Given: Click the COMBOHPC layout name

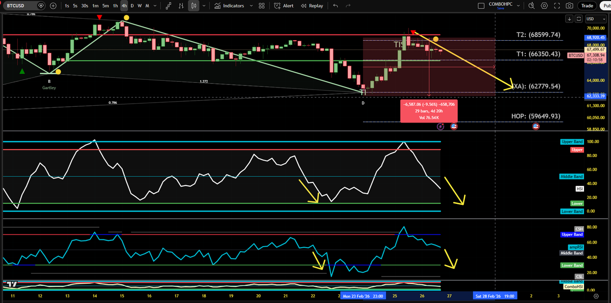Looking at the screenshot, I should (x=501, y=4).
